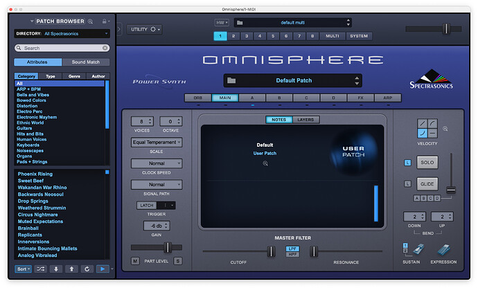
Task: Open the trigger mode dropdown beside LATCH
Action: [x=166, y=206]
